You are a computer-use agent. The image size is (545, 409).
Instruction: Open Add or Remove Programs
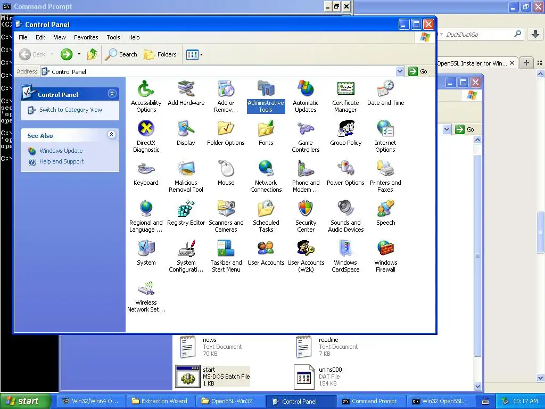[x=226, y=97]
